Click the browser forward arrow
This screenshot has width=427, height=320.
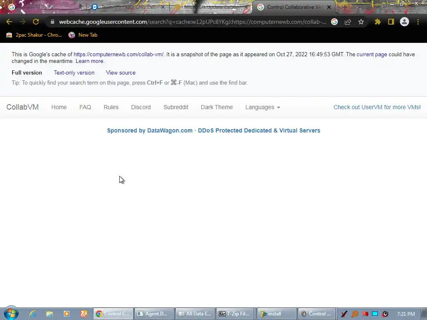click(x=23, y=22)
